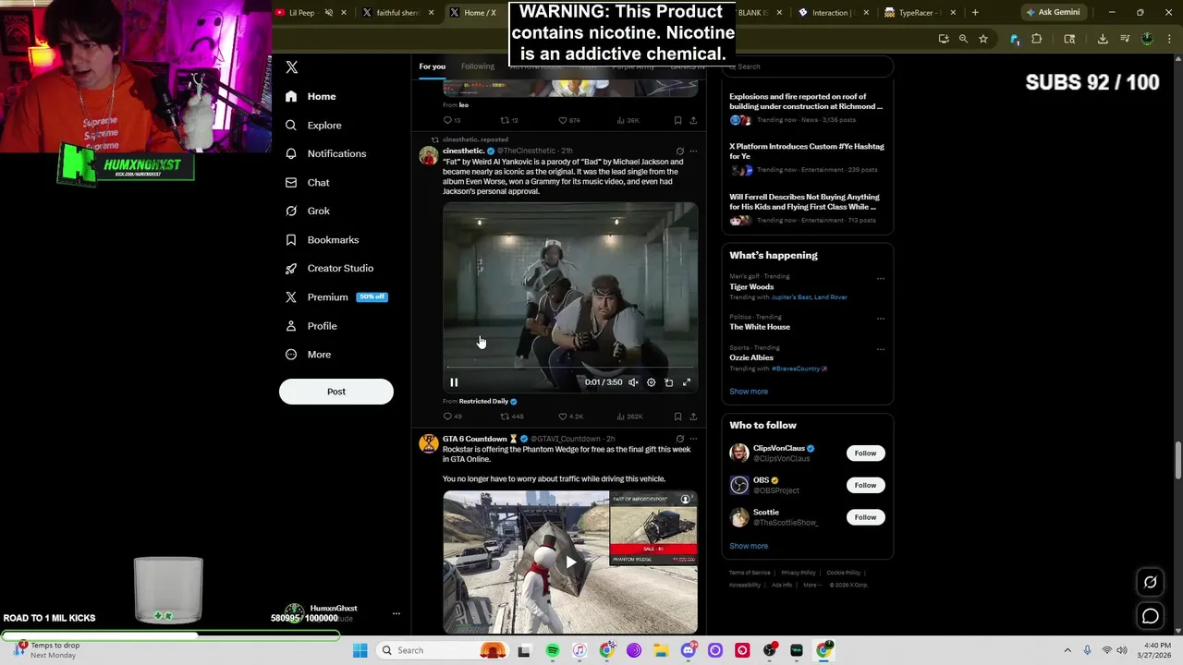Open Creator Studio in the sidebar
Screen dimensions: 1183x665
[x=330, y=268]
